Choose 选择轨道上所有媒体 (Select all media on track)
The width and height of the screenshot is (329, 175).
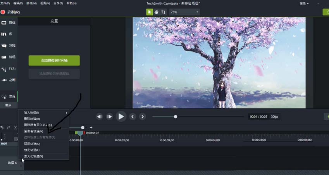click(x=44, y=137)
